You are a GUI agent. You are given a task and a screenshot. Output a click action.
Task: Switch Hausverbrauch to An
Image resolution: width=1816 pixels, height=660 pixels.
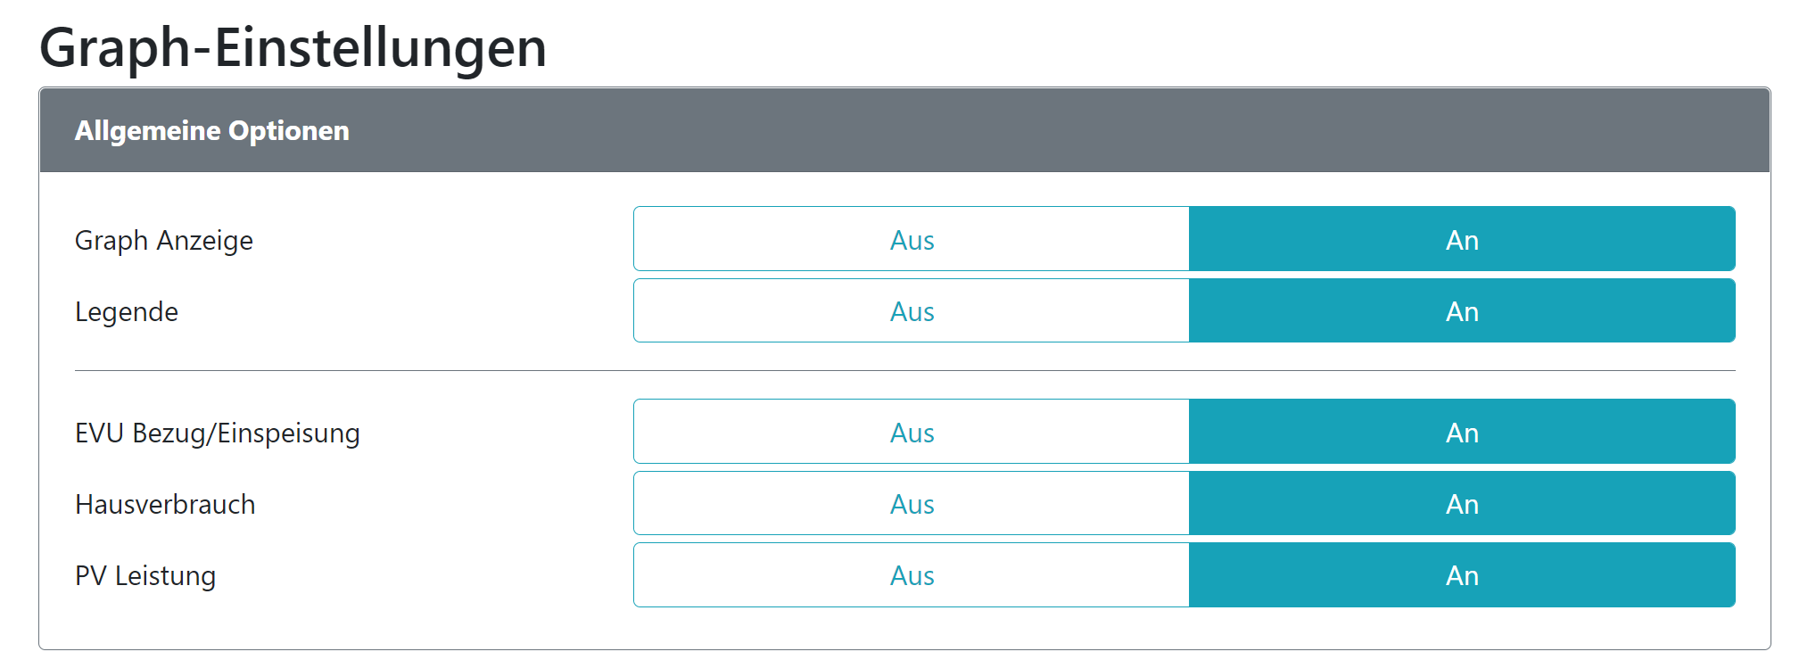click(1462, 503)
